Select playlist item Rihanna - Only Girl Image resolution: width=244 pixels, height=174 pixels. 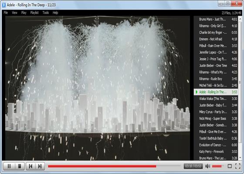[x=216, y=26]
